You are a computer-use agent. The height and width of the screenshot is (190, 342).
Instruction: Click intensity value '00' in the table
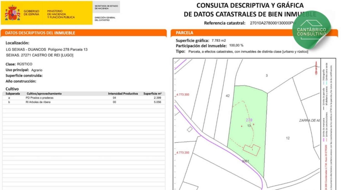point(115,102)
